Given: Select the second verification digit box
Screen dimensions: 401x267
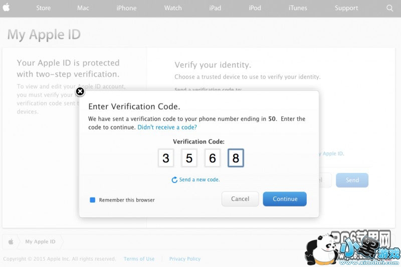Looking at the screenshot, I should [x=189, y=158].
